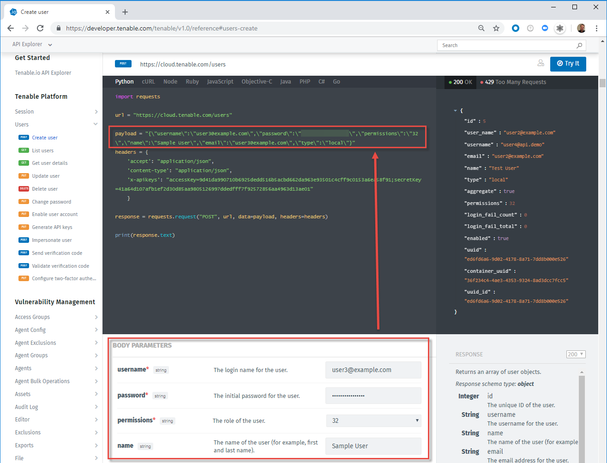The height and width of the screenshot is (463, 607).
Task: Open the Update user link
Action: pyautogui.click(x=46, y=176)
